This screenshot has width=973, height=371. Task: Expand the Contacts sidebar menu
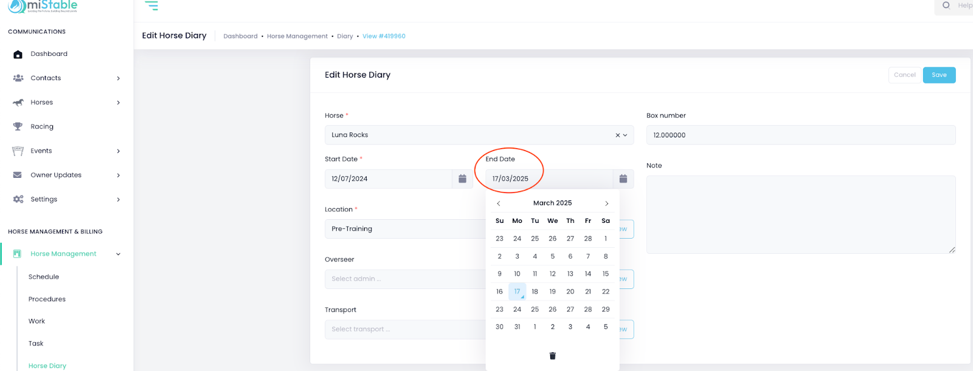pyautogui.click(x=118, y=78)
